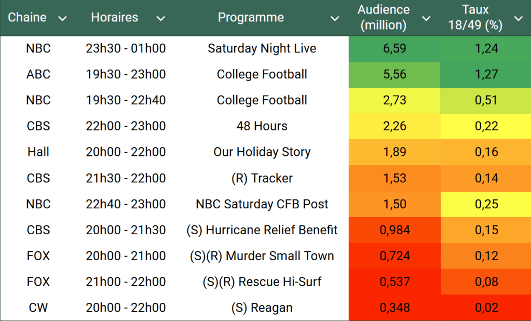This screenshot has height=321, width=531.
Task: Select the Saturday Night Live program cell
Action: pos(262,49)
